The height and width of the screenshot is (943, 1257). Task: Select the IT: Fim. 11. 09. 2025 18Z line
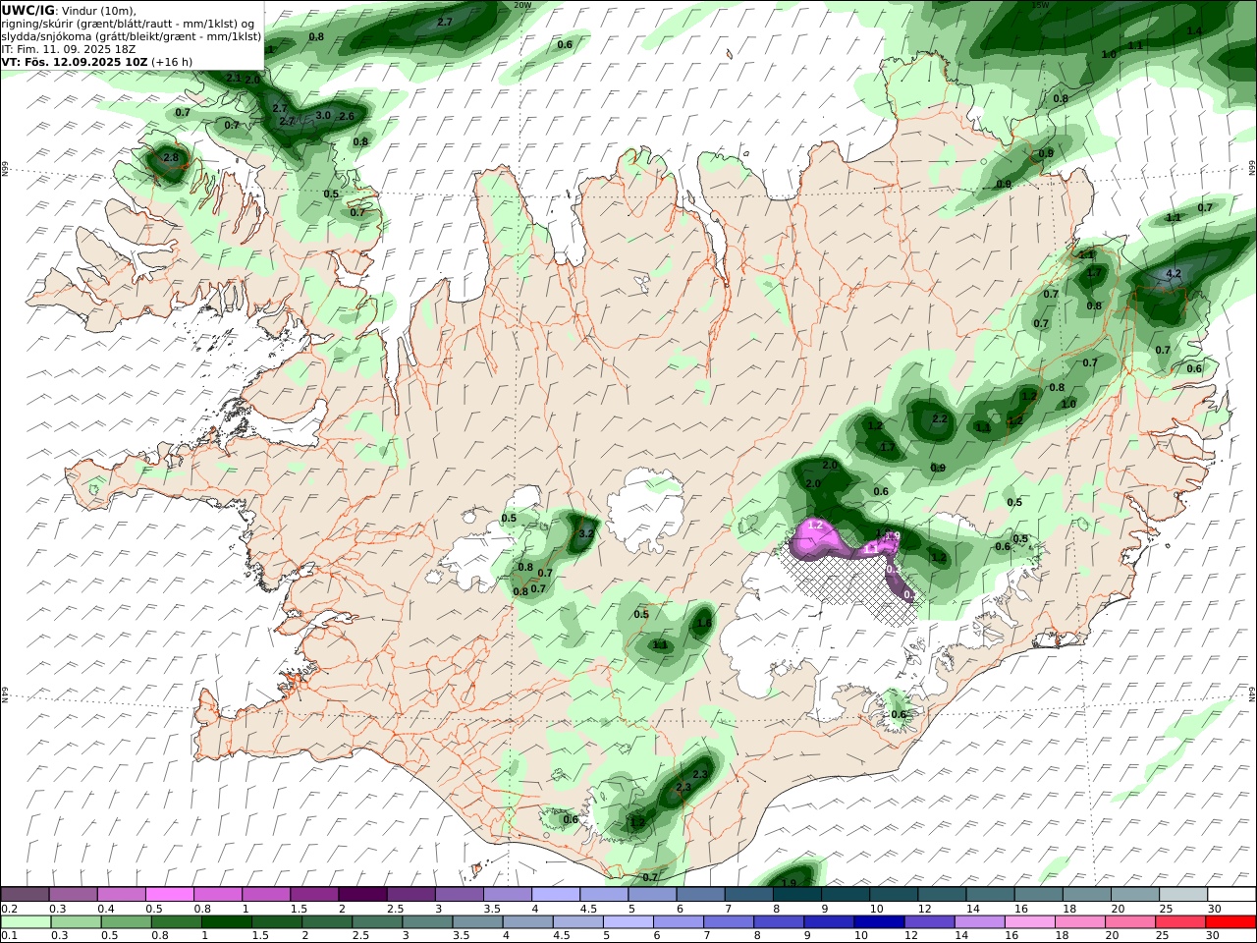(x=69, y=48)
